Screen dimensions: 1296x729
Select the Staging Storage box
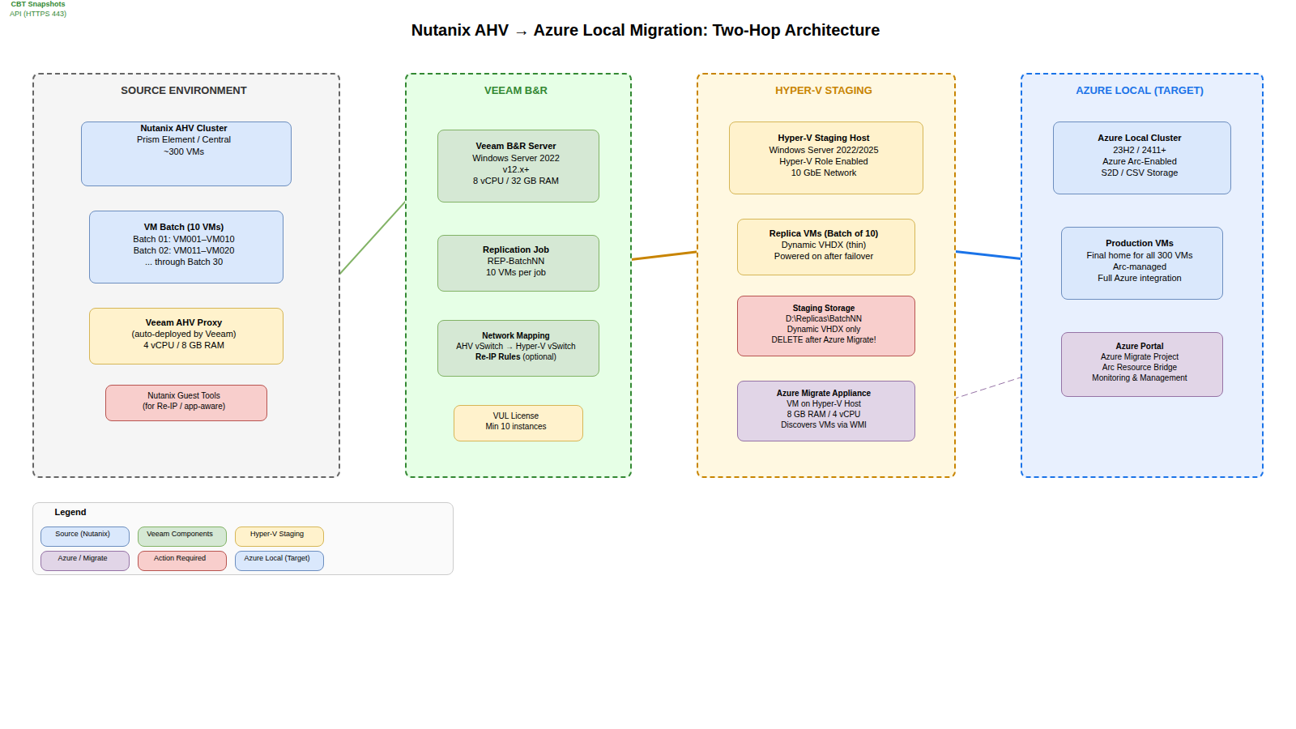(826, 326)
